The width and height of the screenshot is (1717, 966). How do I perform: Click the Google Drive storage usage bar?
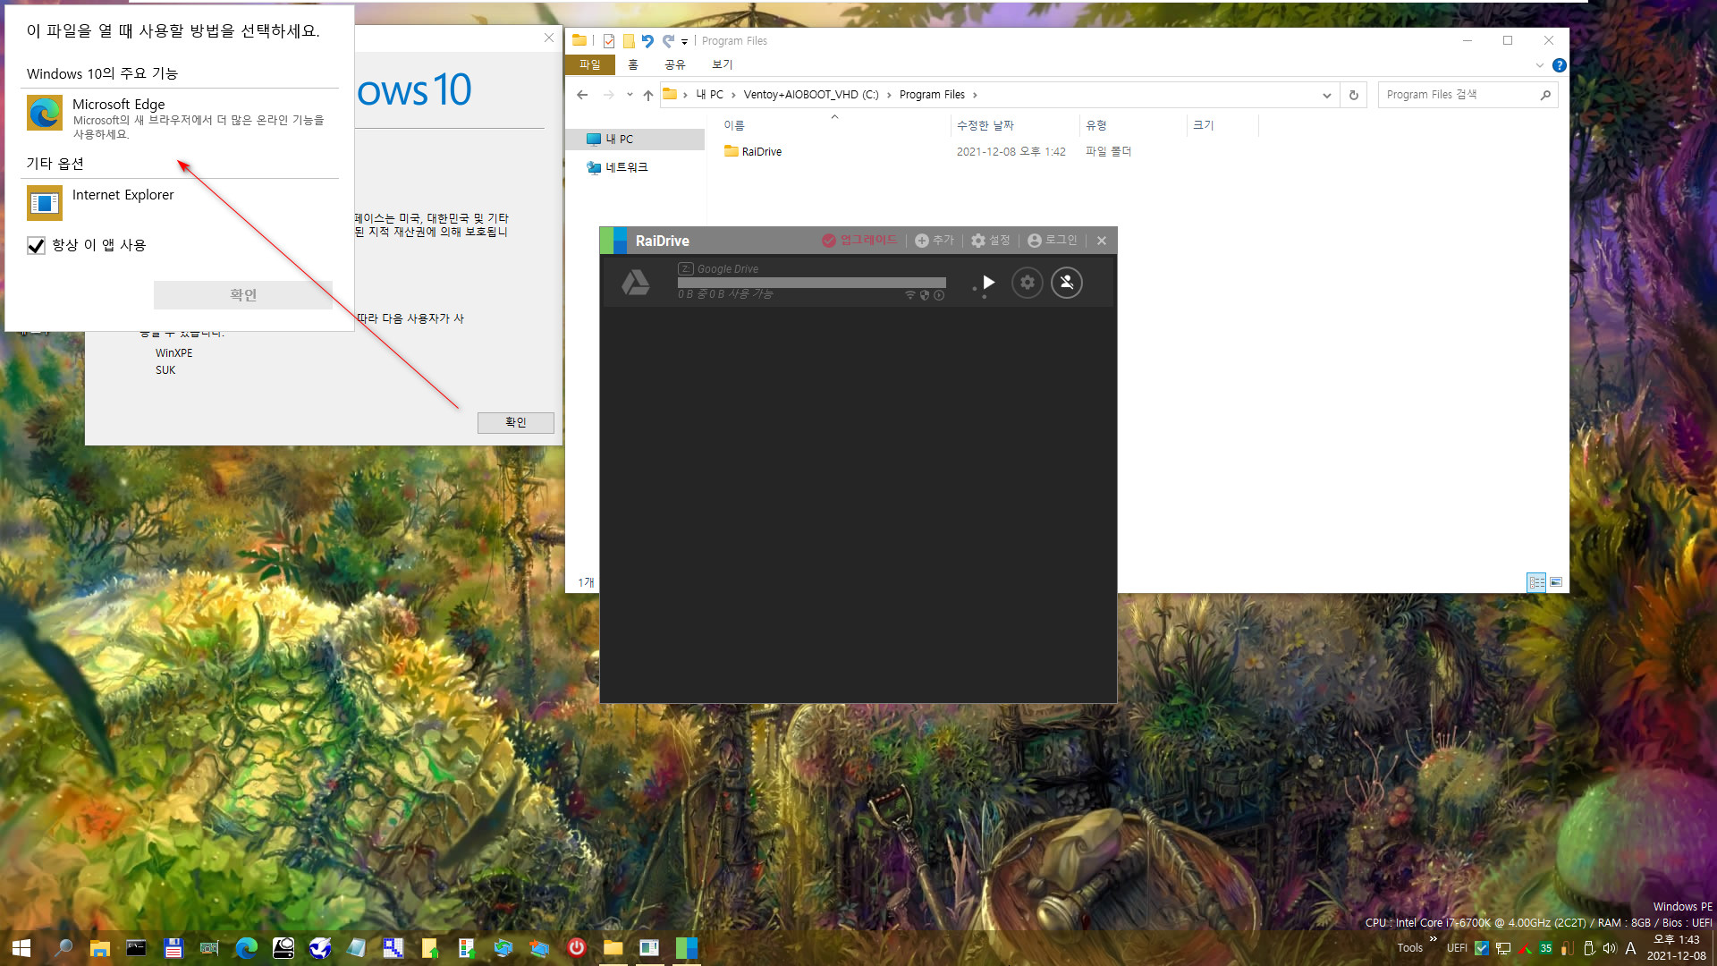(811, 283)
